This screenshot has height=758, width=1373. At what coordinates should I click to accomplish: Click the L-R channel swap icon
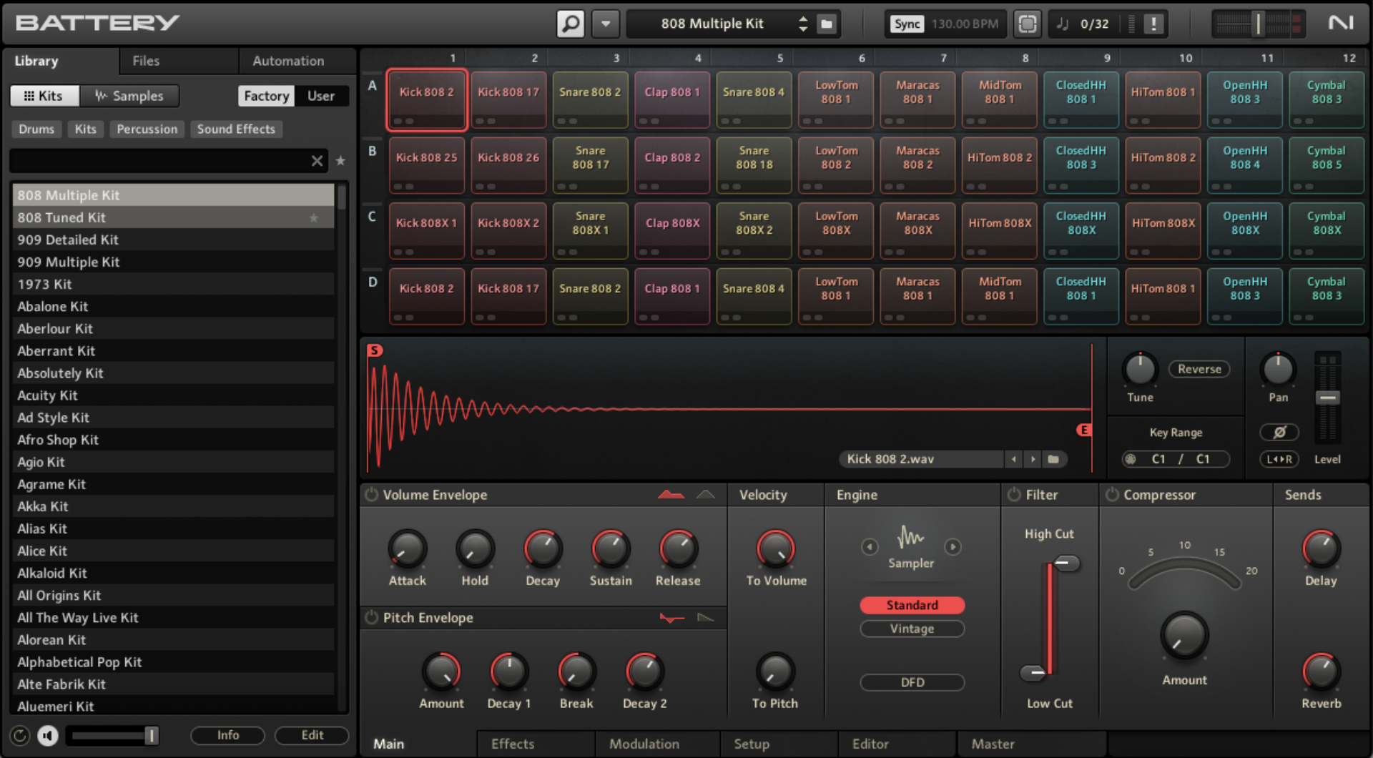coord(1279,459)
